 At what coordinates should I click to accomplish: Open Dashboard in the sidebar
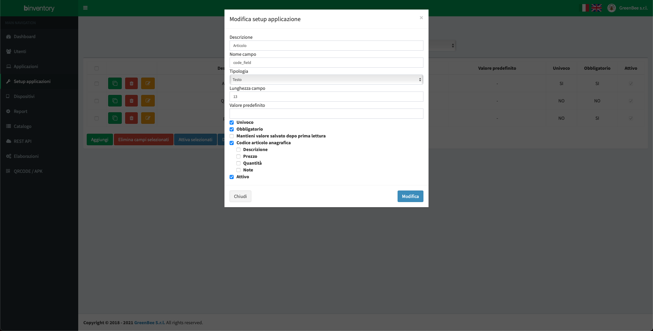click(x=39, y=36)
